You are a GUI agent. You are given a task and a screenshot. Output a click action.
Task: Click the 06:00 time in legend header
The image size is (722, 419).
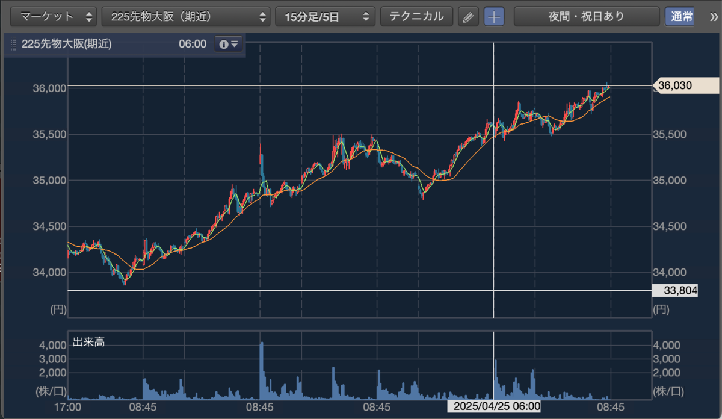coord(192,44)
